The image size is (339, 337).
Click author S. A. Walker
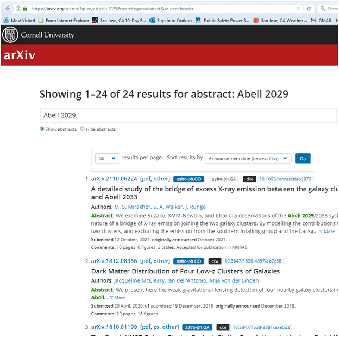click(168, 207)
